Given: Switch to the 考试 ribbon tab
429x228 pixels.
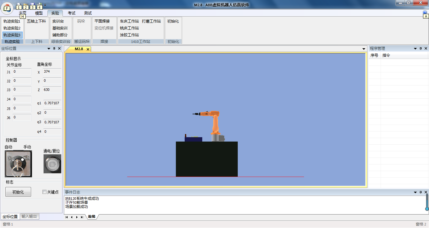Looking at the screenshot, I should pos(72,13).
